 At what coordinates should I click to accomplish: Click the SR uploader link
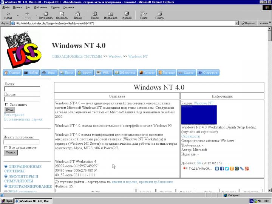tap(199, 163)
